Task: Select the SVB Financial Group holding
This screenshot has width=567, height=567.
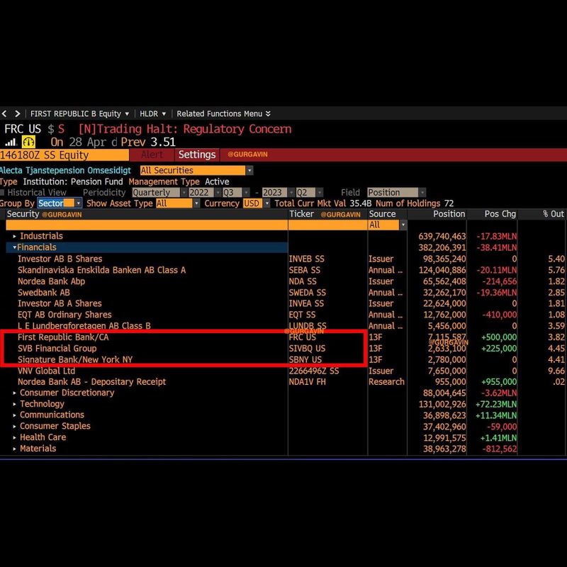Action: click(x=57, y=349)
